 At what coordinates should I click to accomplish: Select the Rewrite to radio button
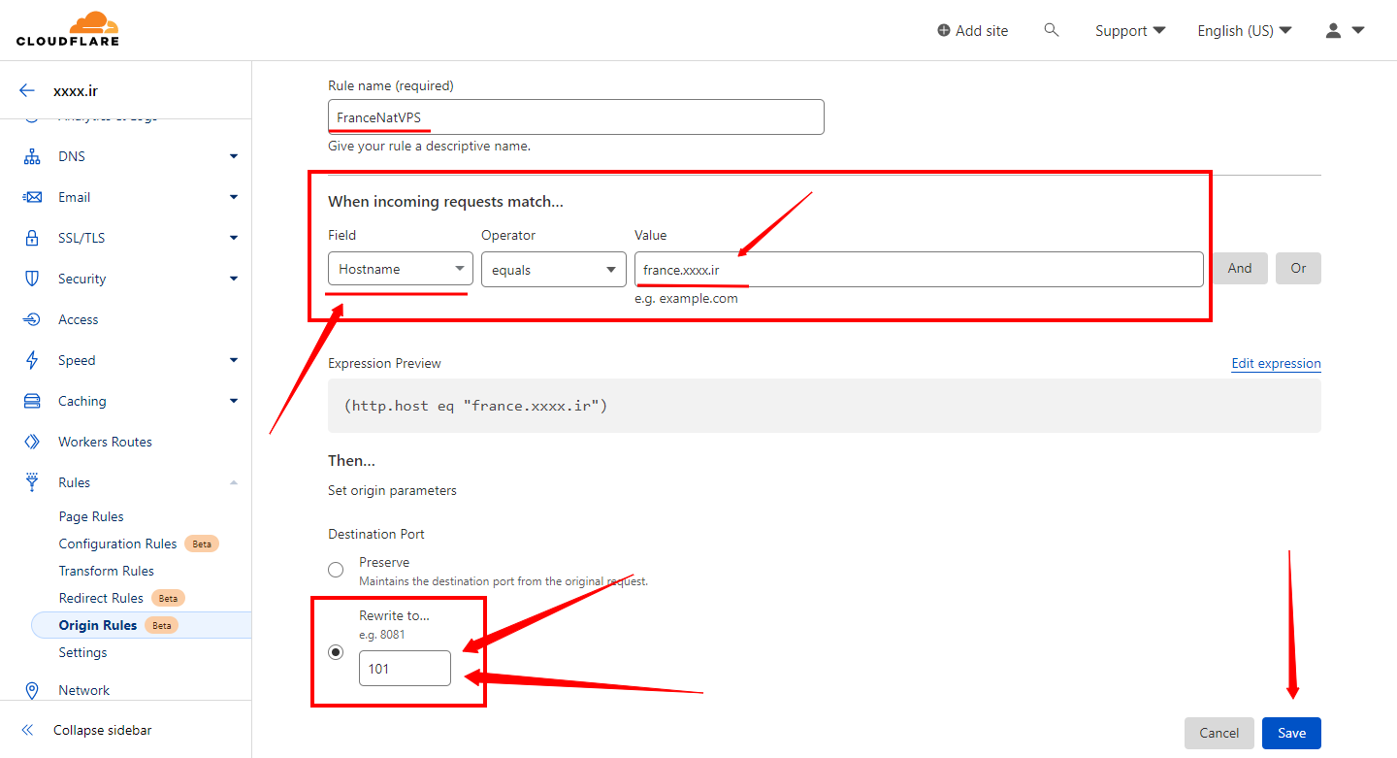coord(336,652)
